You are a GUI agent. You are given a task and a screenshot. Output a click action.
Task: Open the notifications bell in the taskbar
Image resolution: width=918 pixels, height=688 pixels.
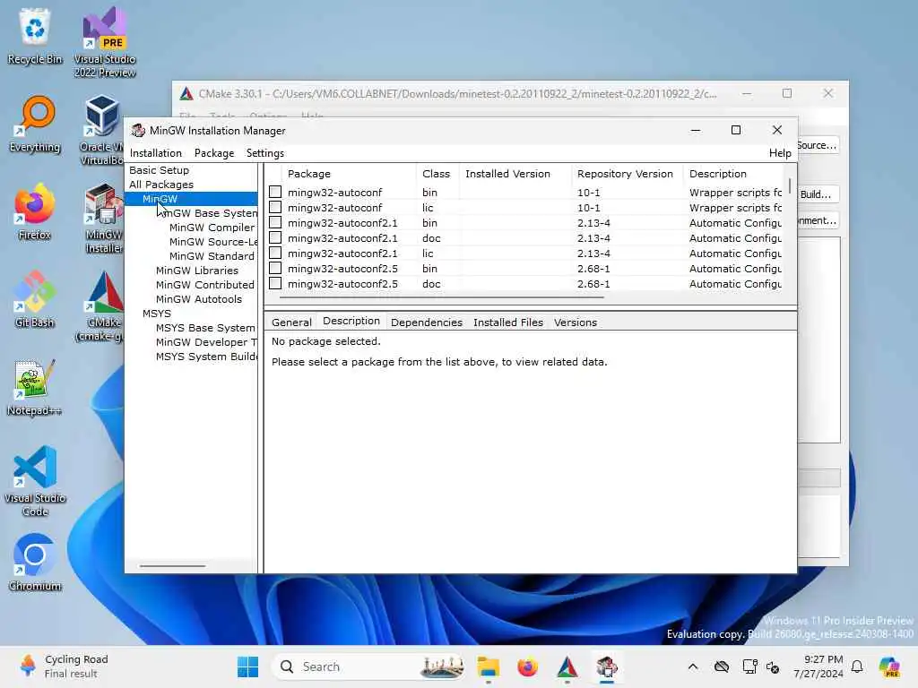[x=857, y=666]
